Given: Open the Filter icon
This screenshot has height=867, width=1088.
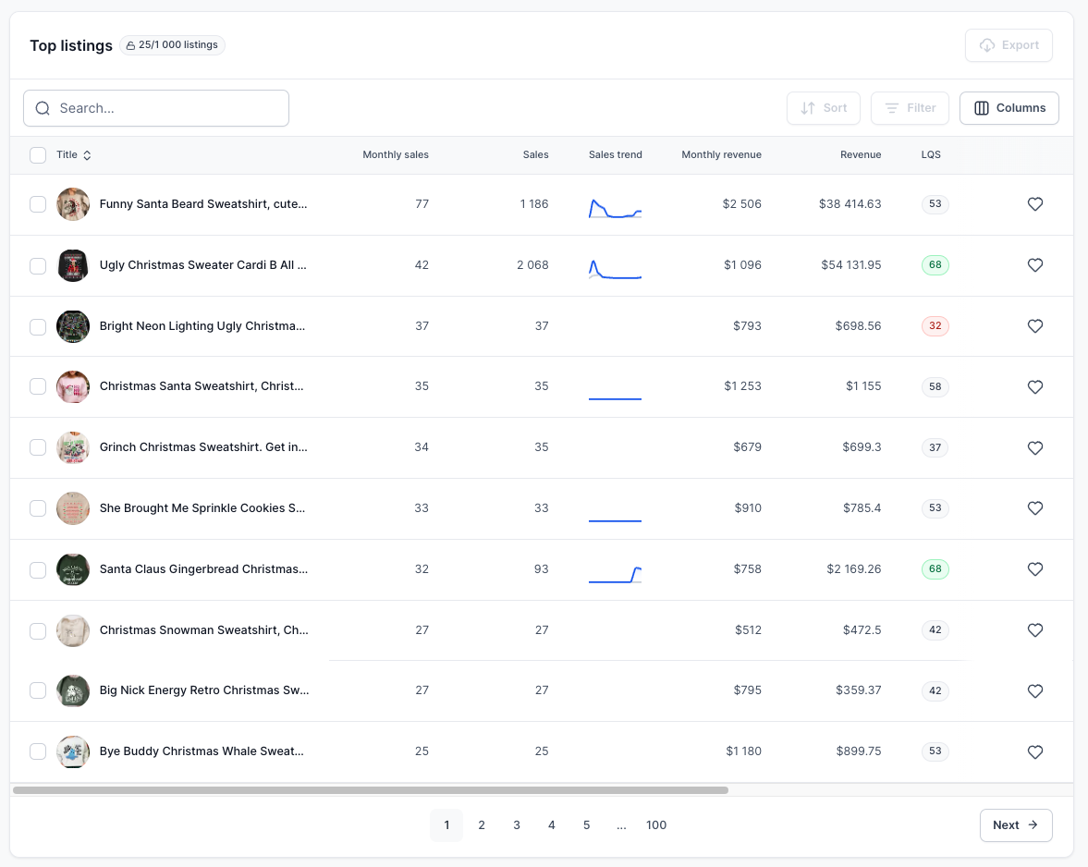Looking at the screenshot, I should pyautogui.click(x=895, y=108).
